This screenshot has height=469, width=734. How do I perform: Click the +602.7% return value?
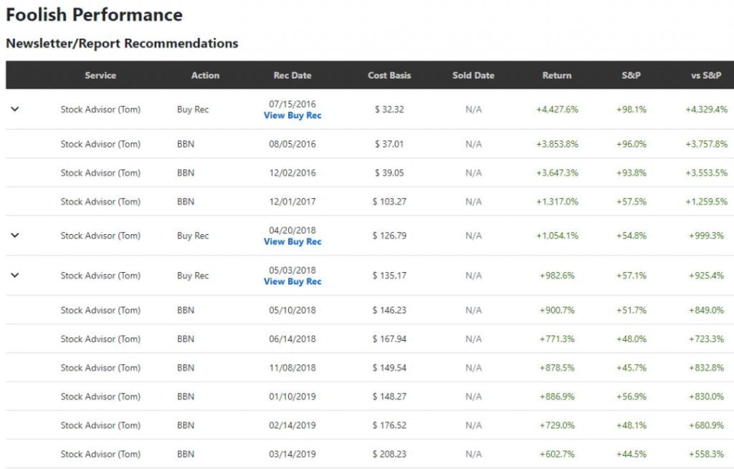(557, 454)
